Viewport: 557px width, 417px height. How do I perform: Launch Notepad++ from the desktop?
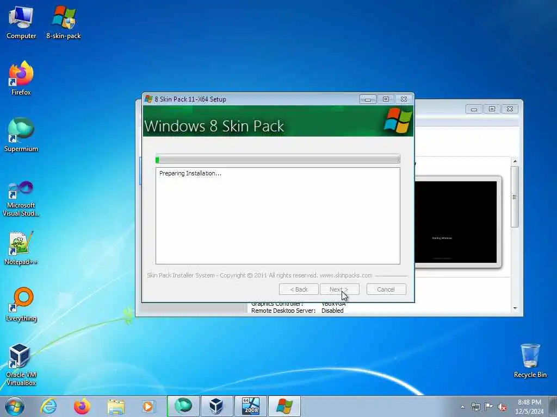pyautogui.click(x=21, y=248)
